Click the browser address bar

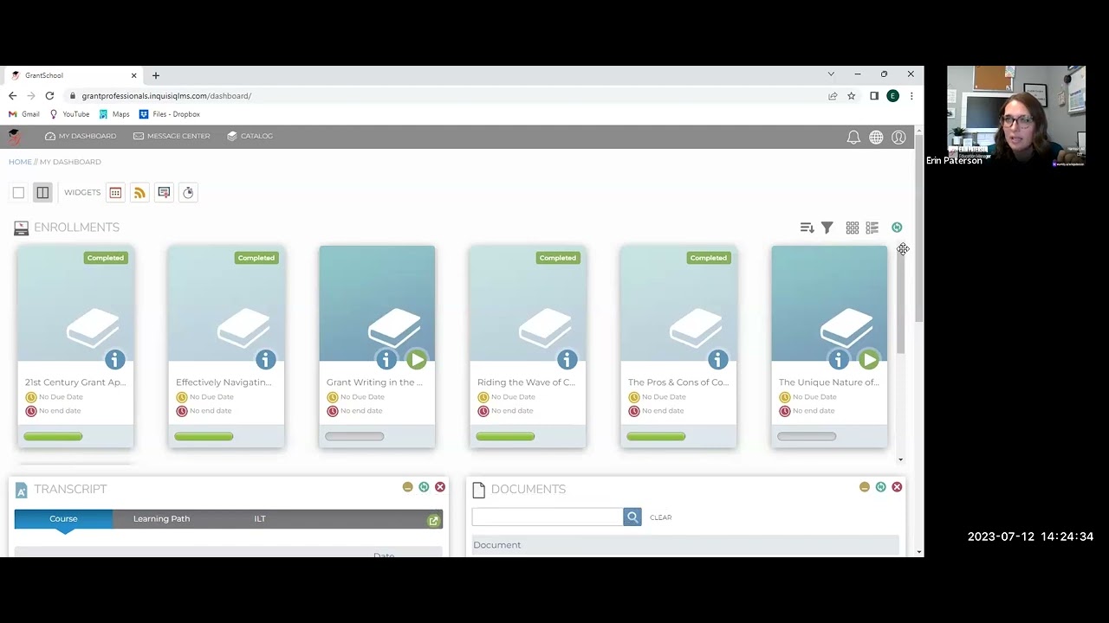(x=446, y=96)
